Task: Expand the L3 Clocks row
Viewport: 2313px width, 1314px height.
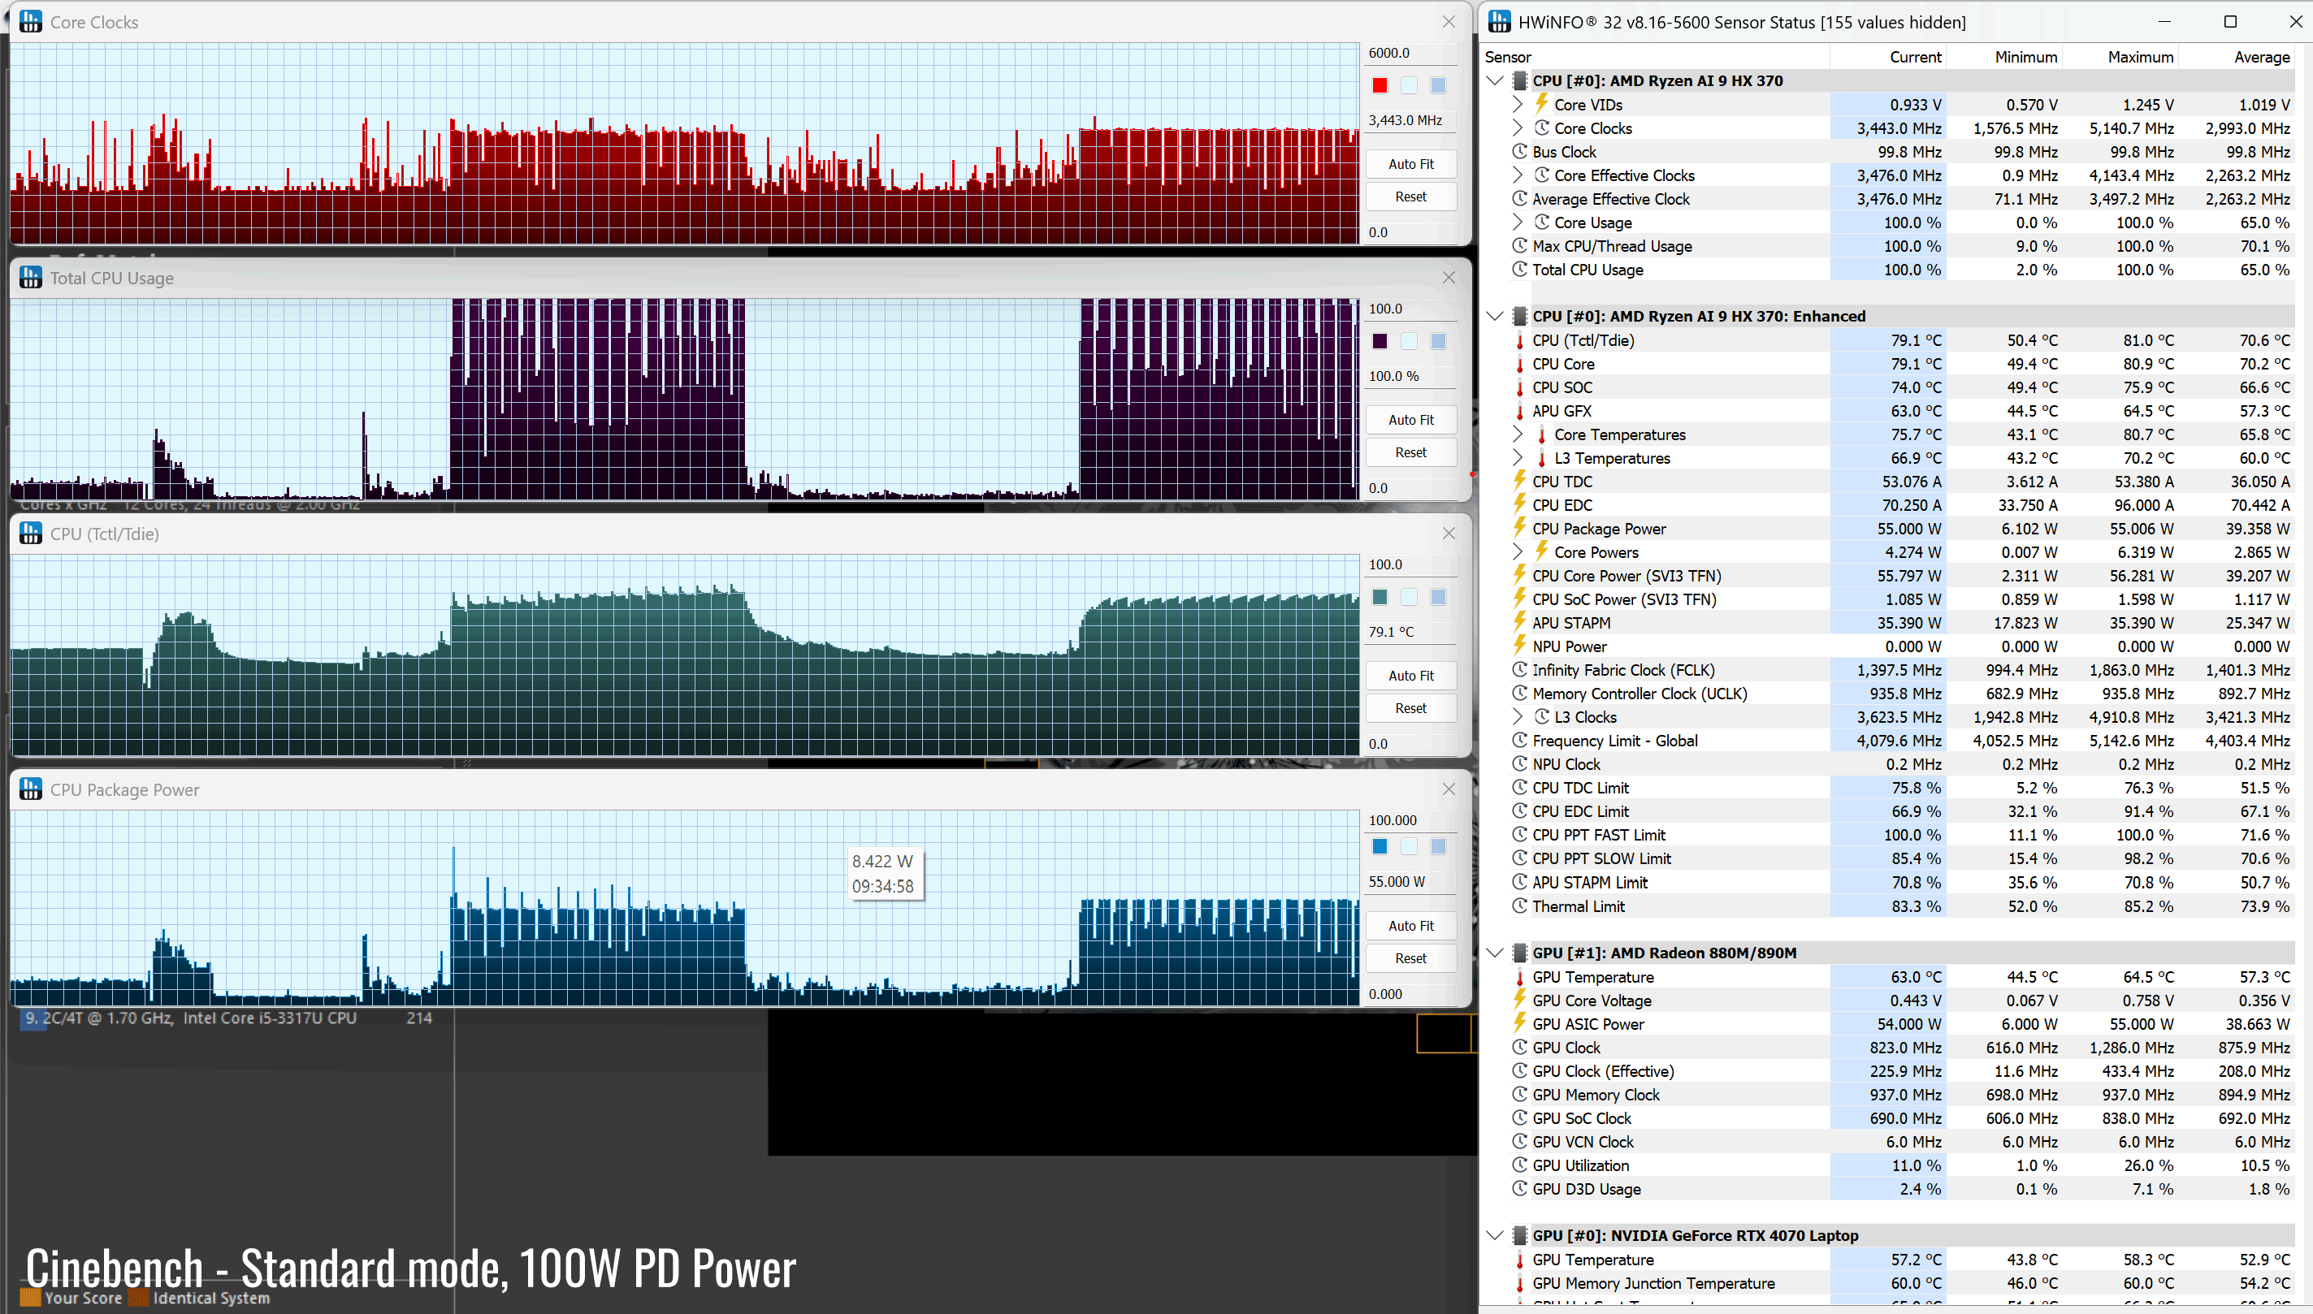Action: click(x=1518, y=716)
